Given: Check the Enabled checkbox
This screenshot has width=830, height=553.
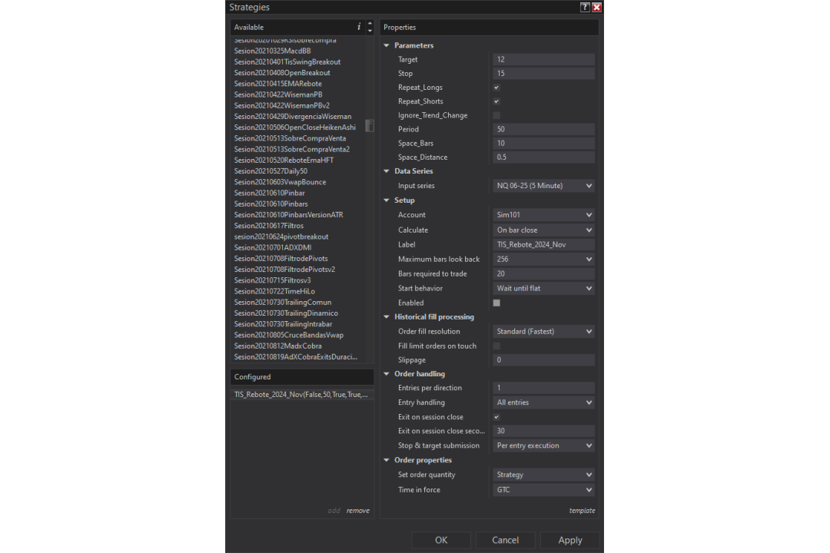Looking at the screenshot, I should (x=496, y=303).
